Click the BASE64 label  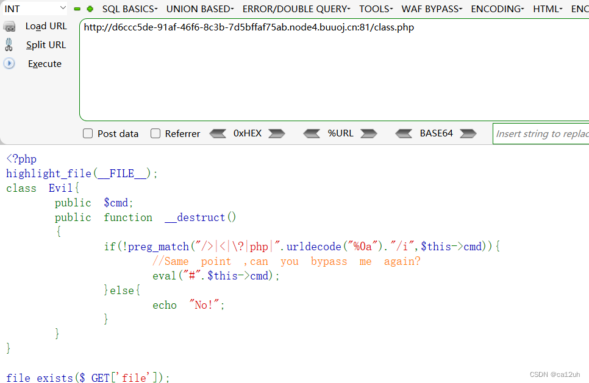coord(436,133)
